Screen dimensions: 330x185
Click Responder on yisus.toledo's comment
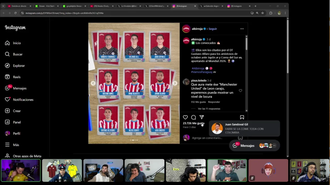coord(214,102)
